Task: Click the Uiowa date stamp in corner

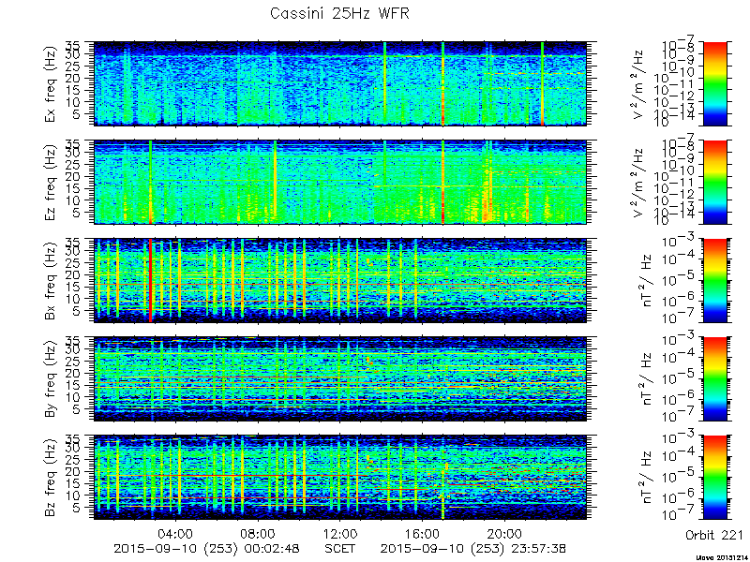Action: point(722,557)
